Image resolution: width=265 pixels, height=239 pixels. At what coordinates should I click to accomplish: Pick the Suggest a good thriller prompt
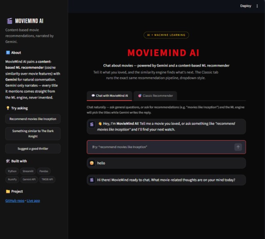click(x=33, y=148)
